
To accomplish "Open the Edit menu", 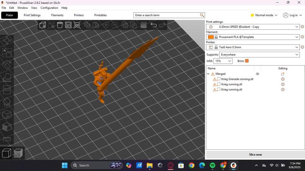I will coord(12,8).
